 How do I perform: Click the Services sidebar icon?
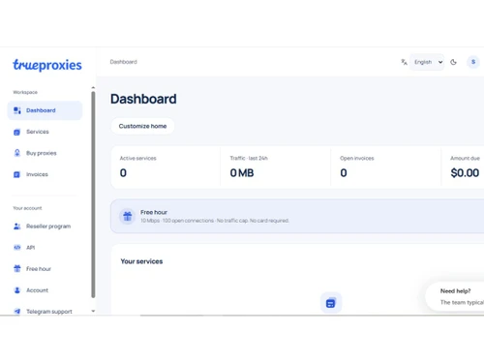(17, 132)
